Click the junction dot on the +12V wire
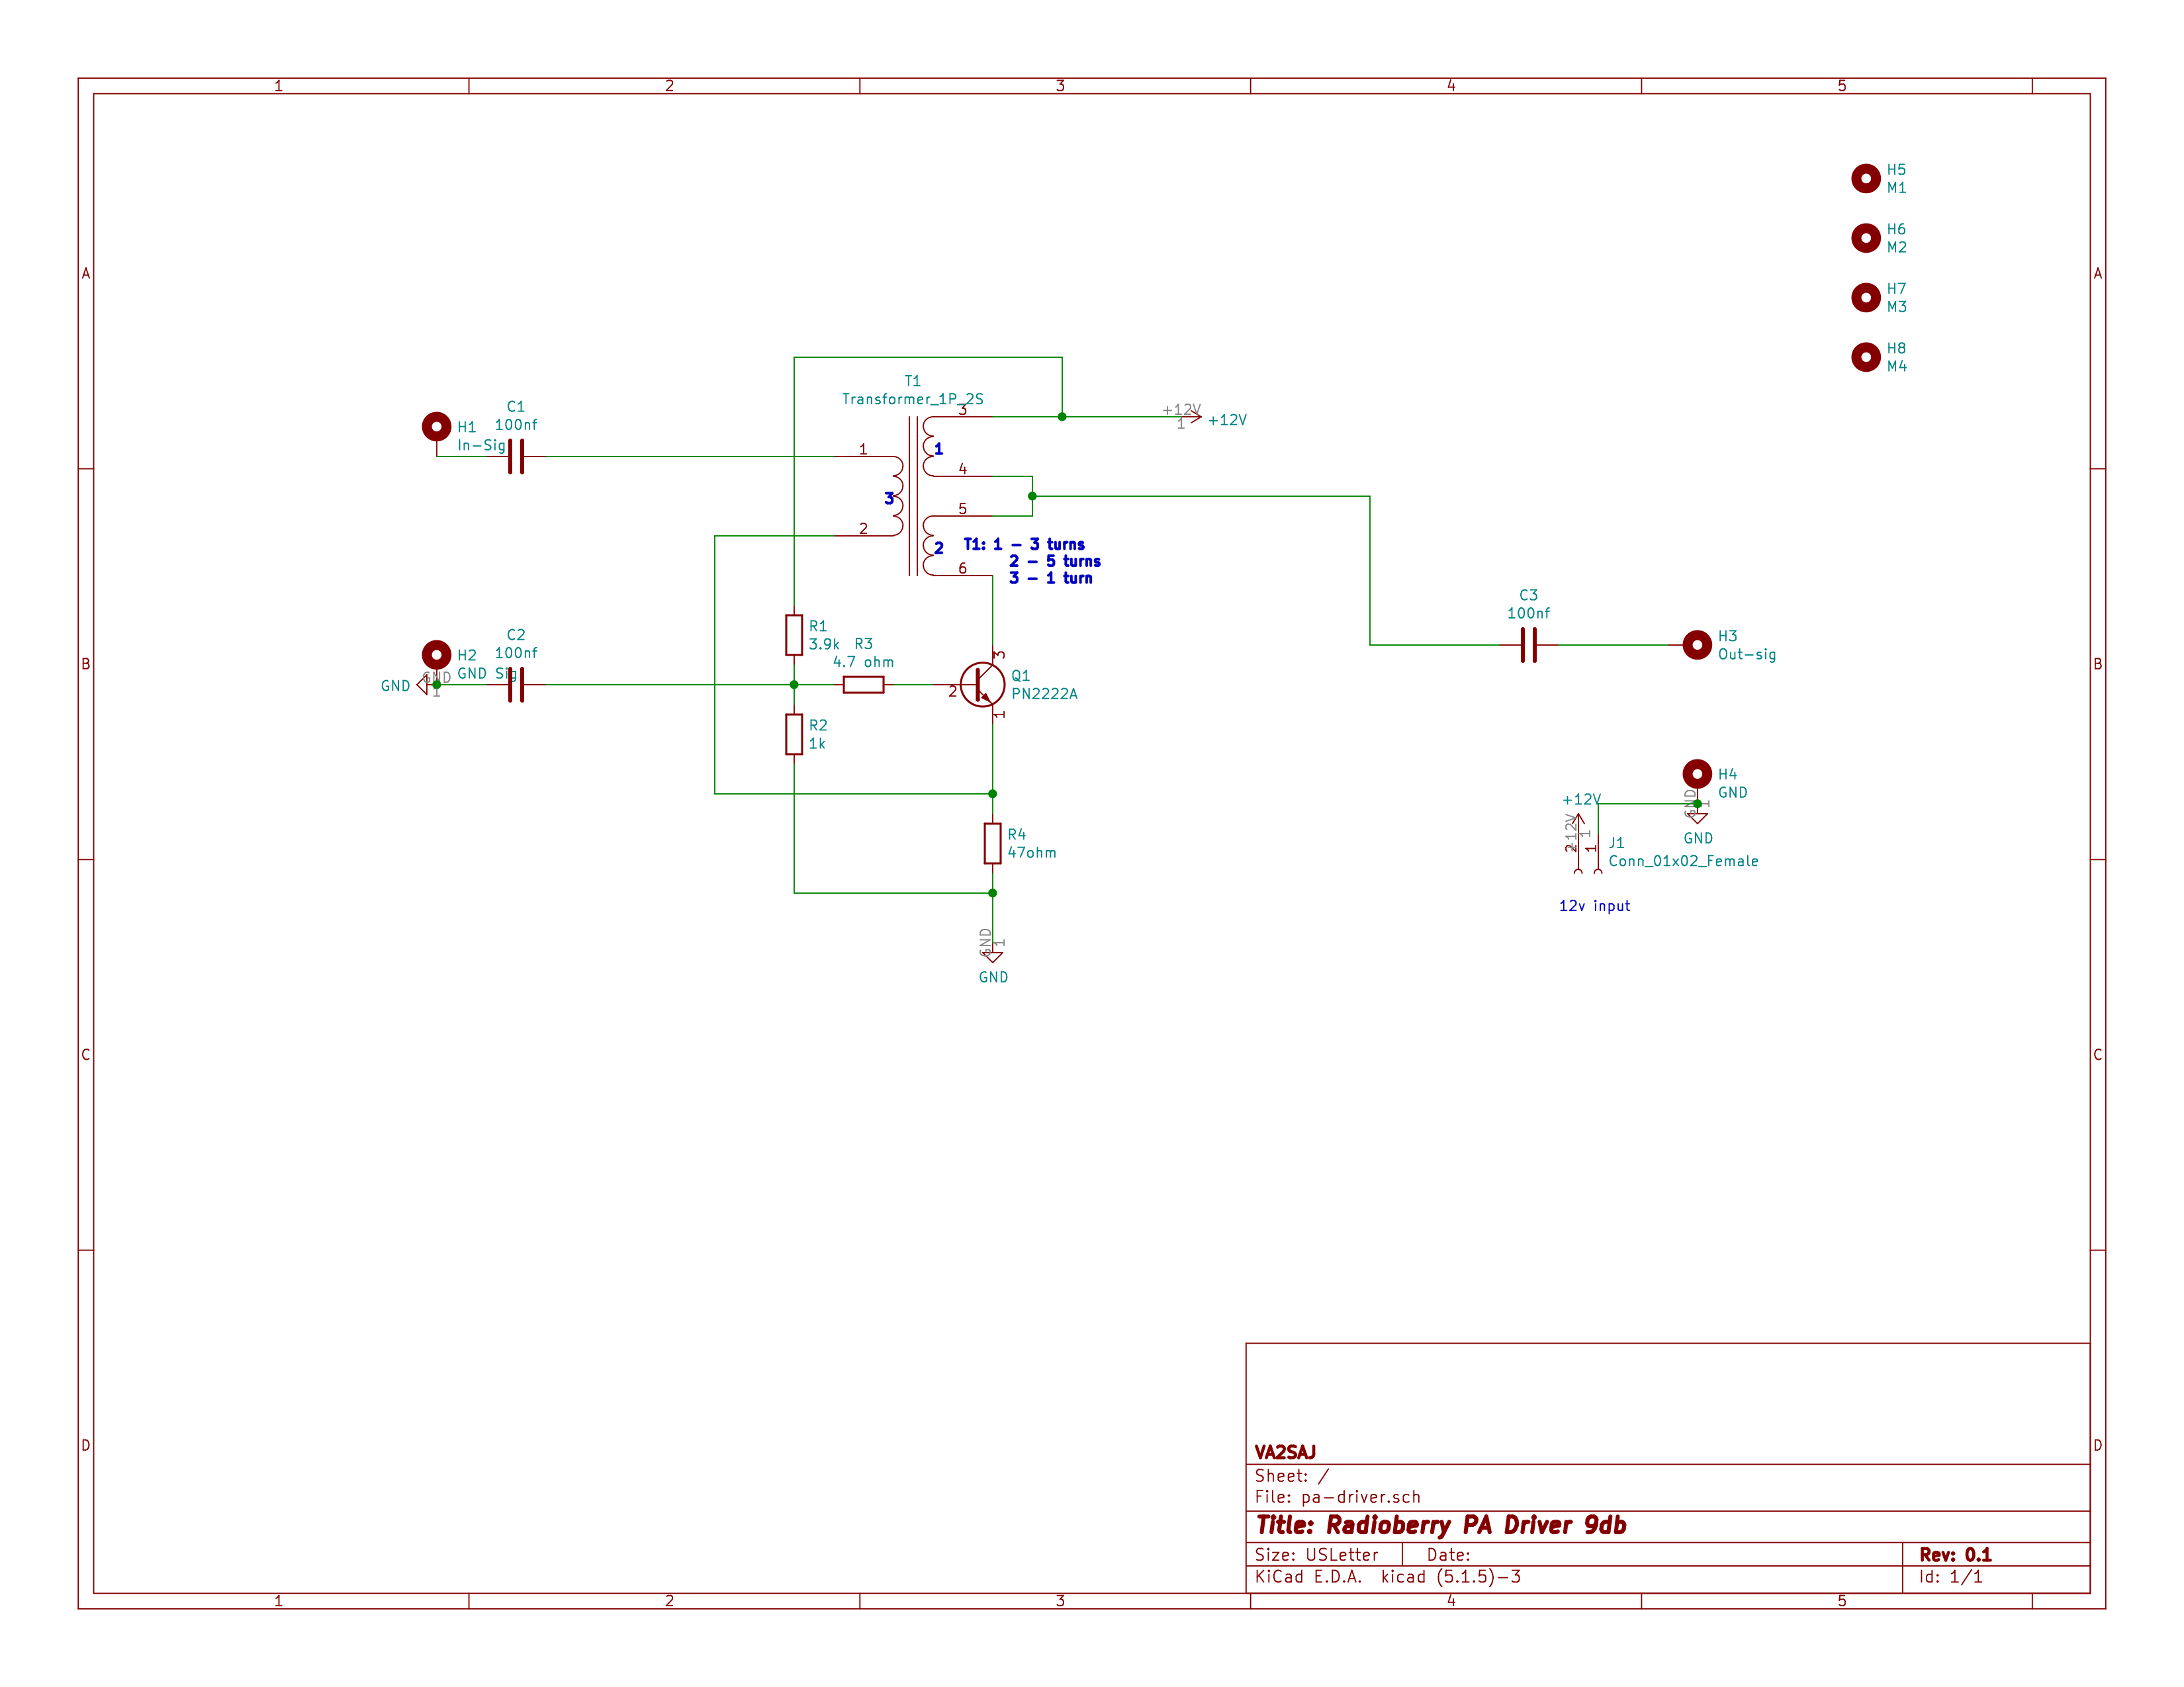This screenshot has height=1687, width=2184. tap(1062, 417)
